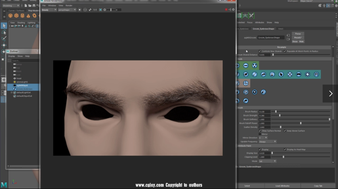Screen dimensions: 338x189
Task: Open the perspShape camera dropdown
Action: pyautogui.click(x=69, y=9)
